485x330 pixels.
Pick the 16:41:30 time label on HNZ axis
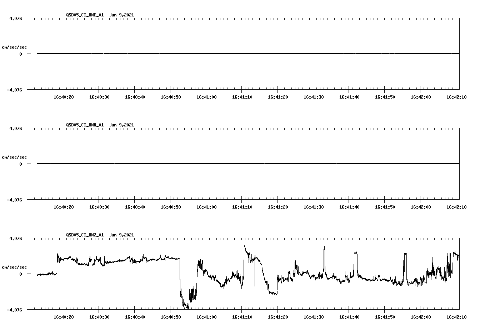314,317
